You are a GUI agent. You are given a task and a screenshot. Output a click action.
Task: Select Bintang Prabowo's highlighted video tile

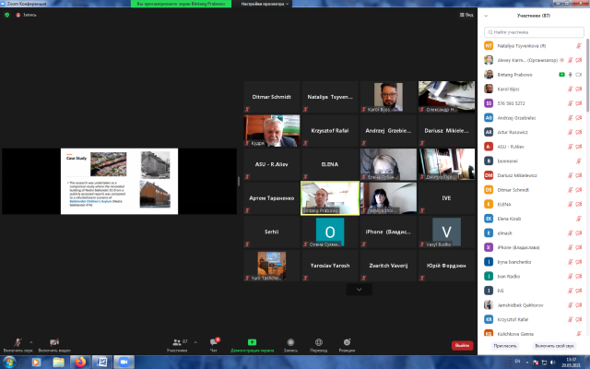tap(330, 198)
